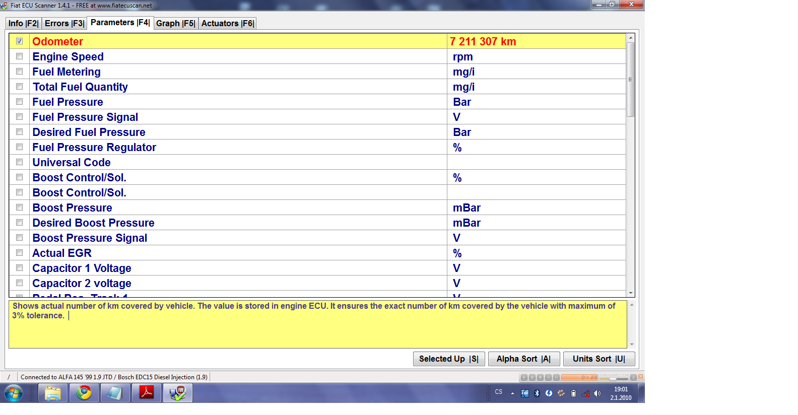Screen dimensions: 798x415
Task: Skip to the next track in the mini player
Action: click(556, 377)
